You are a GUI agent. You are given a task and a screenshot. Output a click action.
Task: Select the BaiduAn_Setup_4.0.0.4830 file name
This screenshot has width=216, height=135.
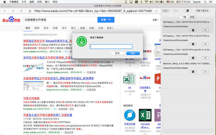pyautogui.click(x=187, y=63)
